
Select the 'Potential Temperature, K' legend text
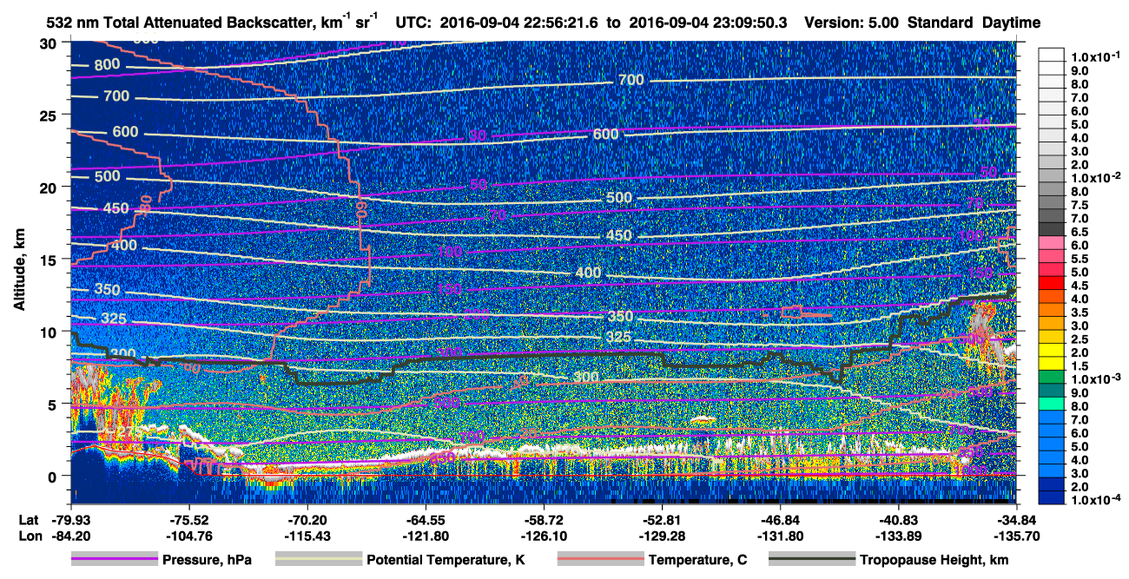click(446, 561)
